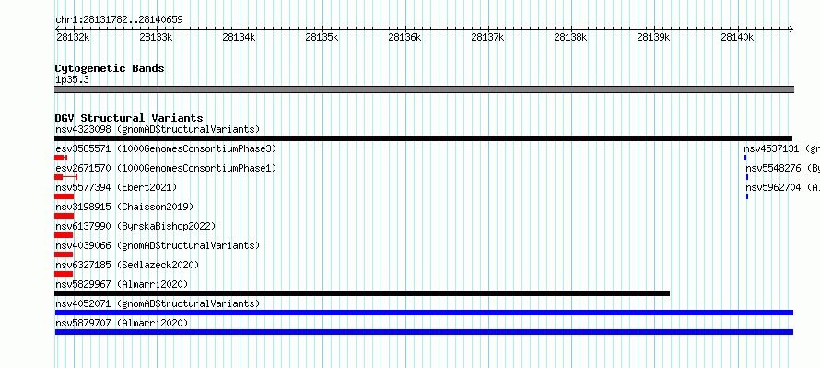820x368 pixels.
Task: Select the black nsv5829967 variant bar
Action: (362, 293)
